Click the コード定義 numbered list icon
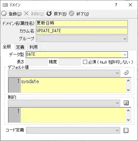Screen dimensions: 138x141 pyautogui.click(x=126, y=130)
